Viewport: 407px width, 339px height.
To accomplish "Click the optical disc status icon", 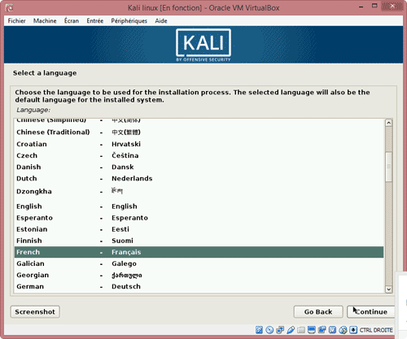I will tap(269, 330).
